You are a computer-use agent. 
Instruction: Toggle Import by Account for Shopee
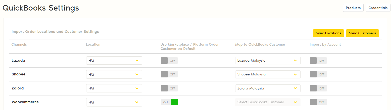click(x=318, y=74)
